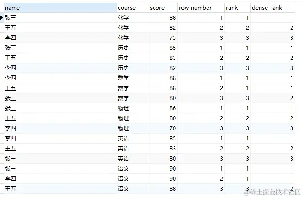Image resolution: width=303 pixels, height=198 pixels.
Task: Select the rank column header
Action: 238,8
